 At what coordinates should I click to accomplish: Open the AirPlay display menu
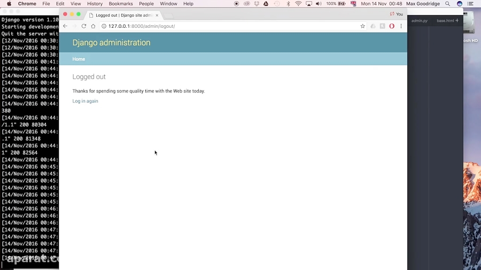[x=309, y=4]
